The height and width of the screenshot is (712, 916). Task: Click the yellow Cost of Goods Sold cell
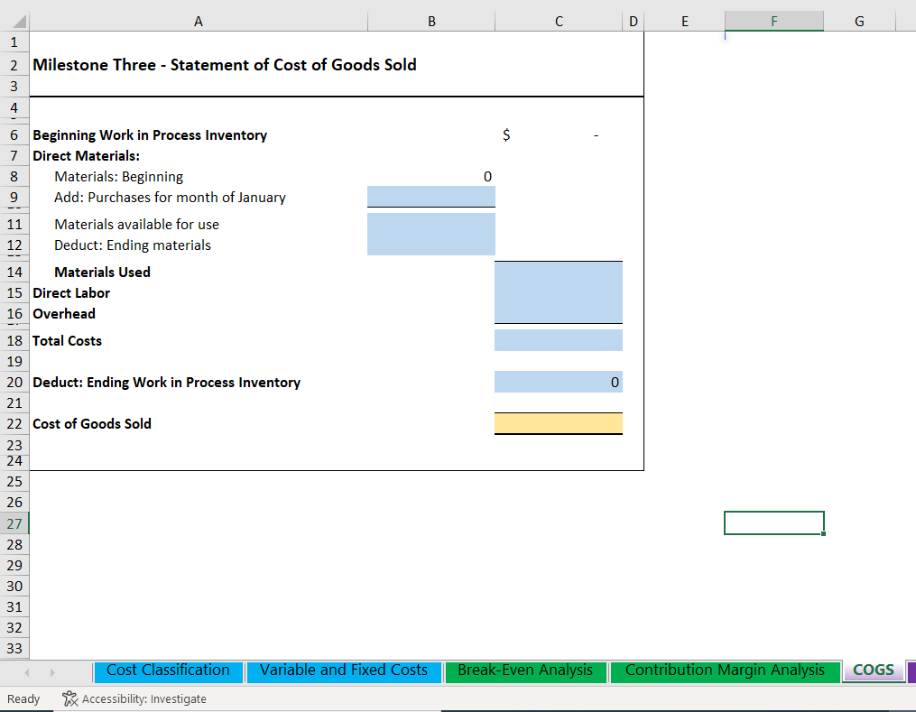tap(559, 423)
